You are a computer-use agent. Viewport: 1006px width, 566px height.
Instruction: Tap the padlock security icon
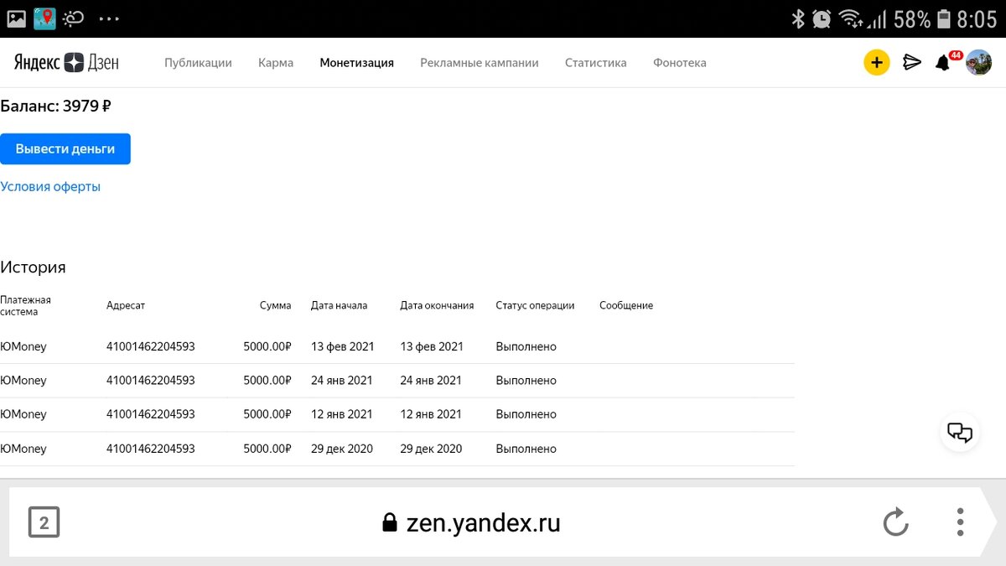pyautogui.click(x=389, y=522)
